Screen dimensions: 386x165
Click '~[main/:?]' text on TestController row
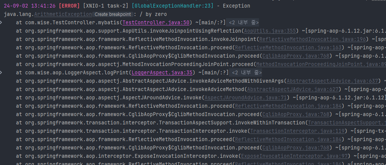pyautogui.click(x=211, y=23)
